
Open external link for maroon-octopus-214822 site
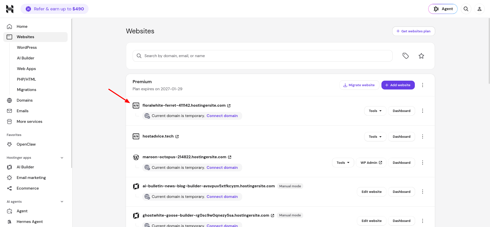pyautogui.click(x=230, y=157)
